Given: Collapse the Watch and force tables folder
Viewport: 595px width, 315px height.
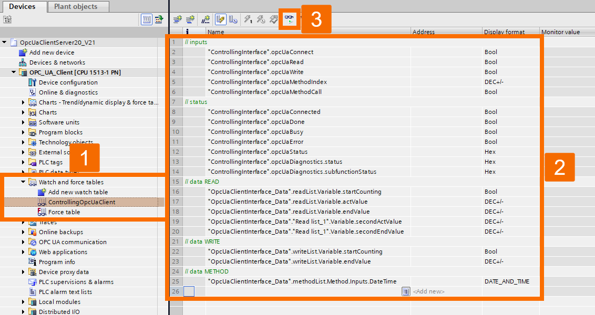Looking at the screenshot, I should coord(23,182).
